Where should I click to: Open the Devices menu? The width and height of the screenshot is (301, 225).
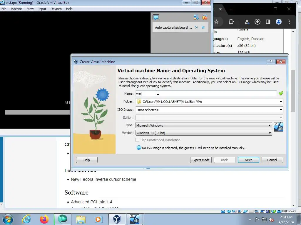point(56,9)
